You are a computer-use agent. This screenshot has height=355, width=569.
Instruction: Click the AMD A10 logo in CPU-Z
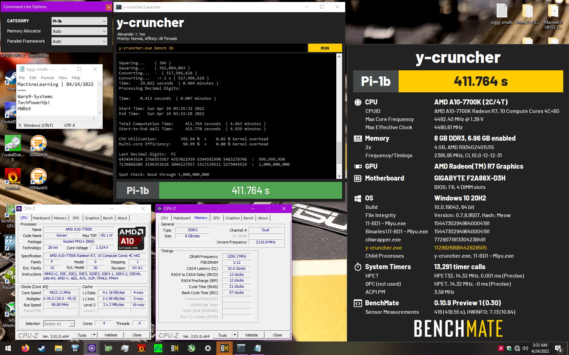pos(132,238)
